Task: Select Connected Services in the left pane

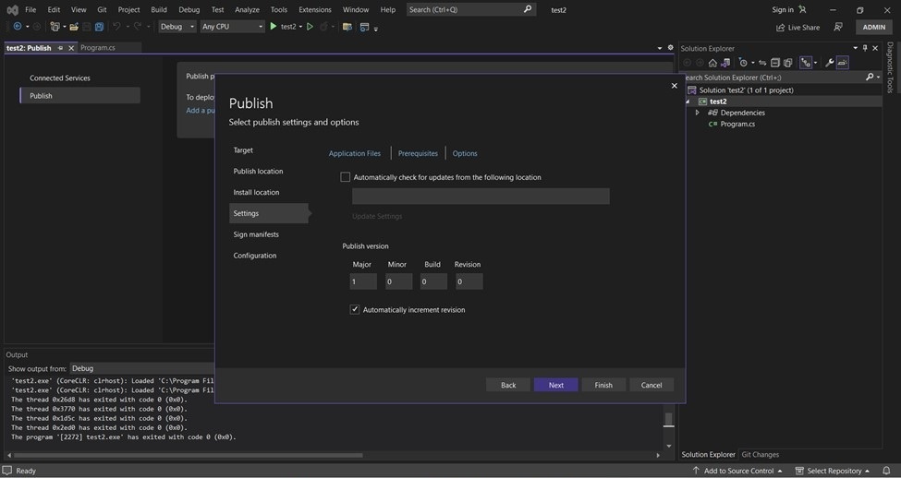Action: pos(60,78)
